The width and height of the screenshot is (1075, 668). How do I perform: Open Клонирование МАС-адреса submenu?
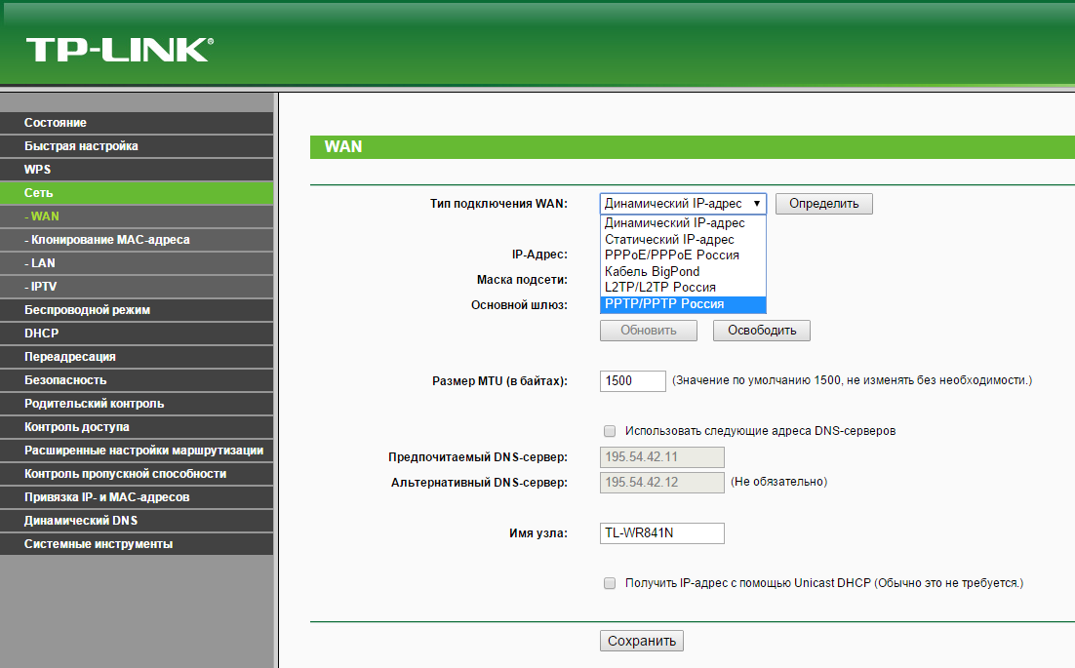coord(109,240)
